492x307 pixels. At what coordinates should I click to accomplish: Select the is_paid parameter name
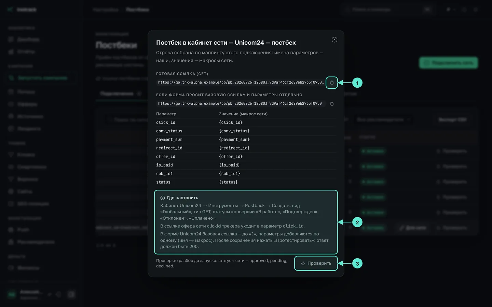[164, 165]
